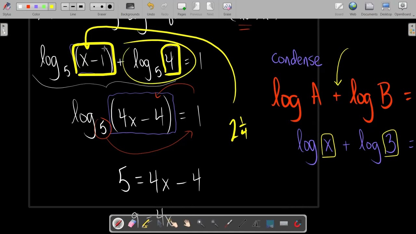Choose the medium line width
Screen dimensions: 416x234
tap(73, 6)
